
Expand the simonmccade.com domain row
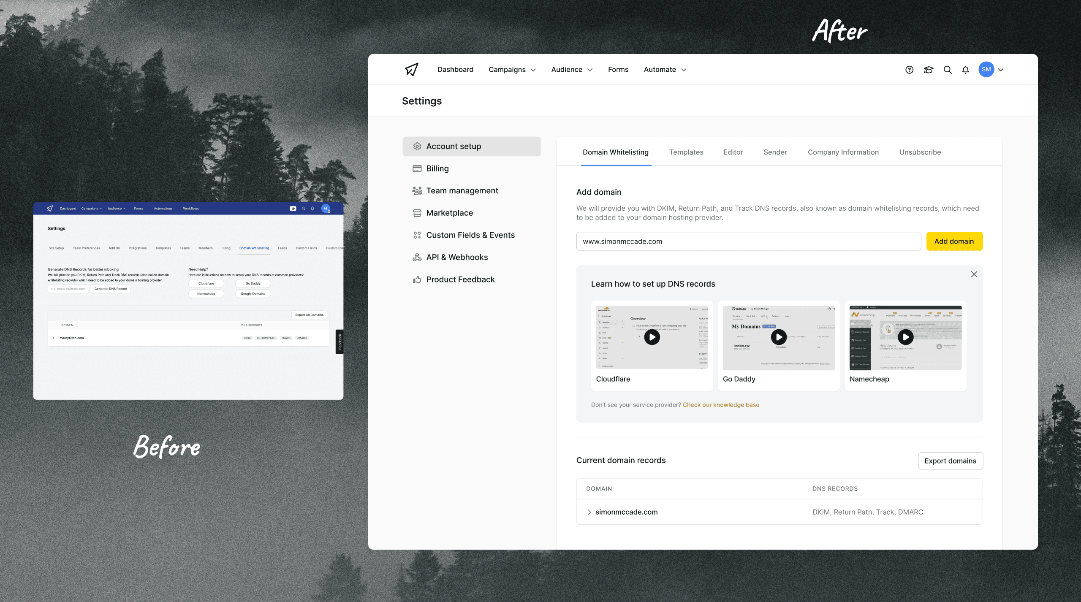589,512
